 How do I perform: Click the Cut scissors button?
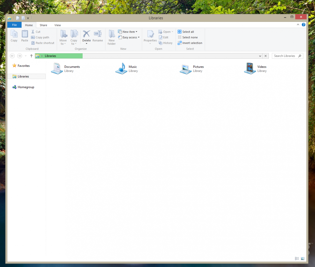[36, 32]
